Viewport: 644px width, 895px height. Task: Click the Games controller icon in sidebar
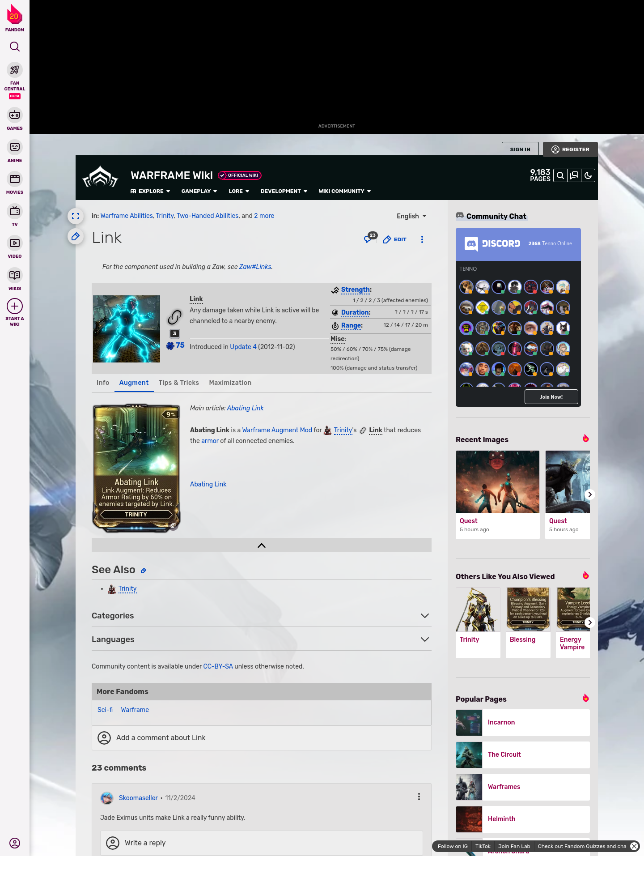[x=15, y=115]
